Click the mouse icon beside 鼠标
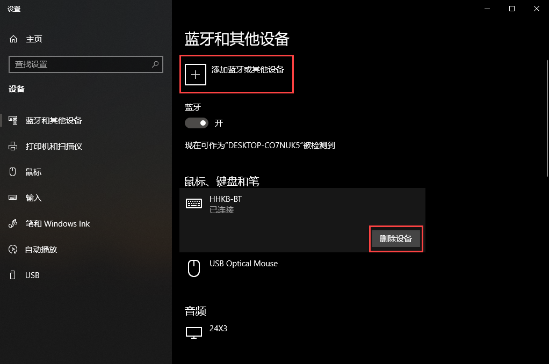Screen dimensions: 549x364 pos(12,172)
